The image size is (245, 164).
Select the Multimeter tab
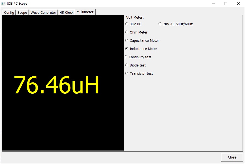(x=85, y=12)
